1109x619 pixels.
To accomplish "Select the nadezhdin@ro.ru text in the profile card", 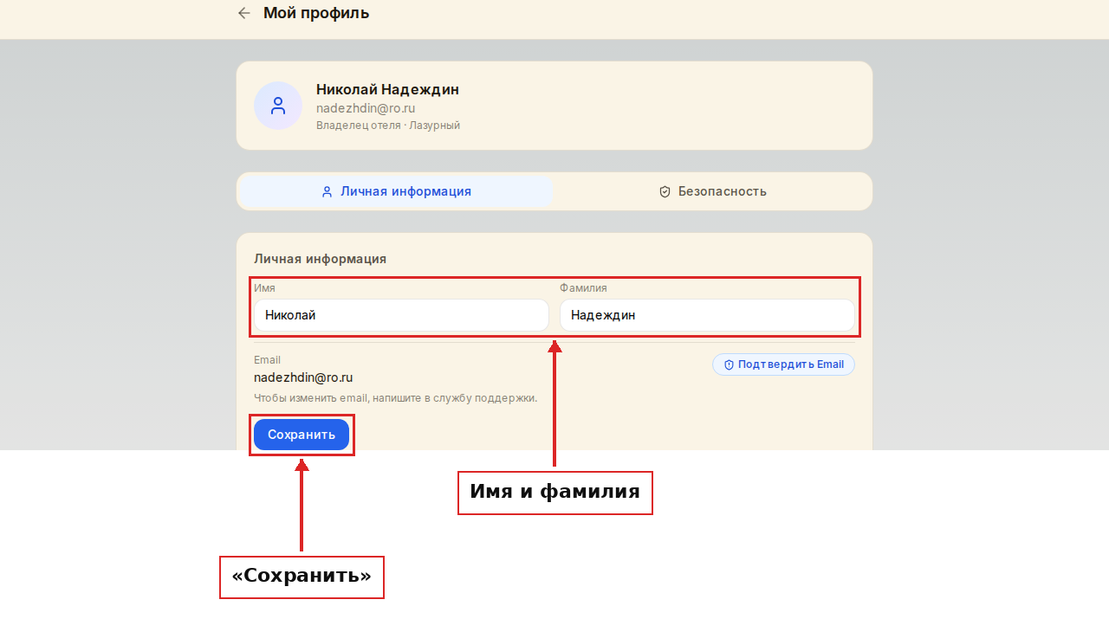I will click(x=366, y=108).
